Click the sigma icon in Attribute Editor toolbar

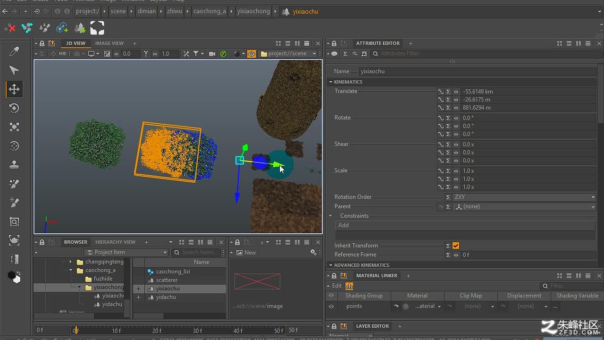coord(345,54)
